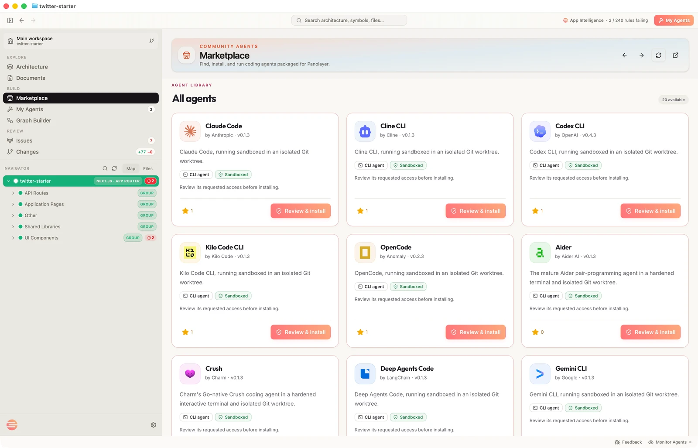Star the Codex CLI agent

click(535, 211)
